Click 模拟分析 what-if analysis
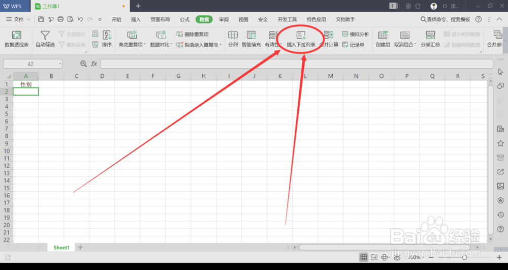The image size is (508, 270). coord(356,34)
